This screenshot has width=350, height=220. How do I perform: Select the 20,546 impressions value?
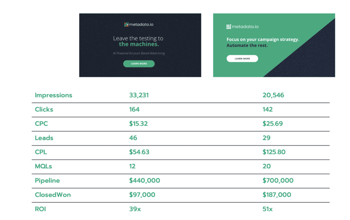click(x=273, y=95)
